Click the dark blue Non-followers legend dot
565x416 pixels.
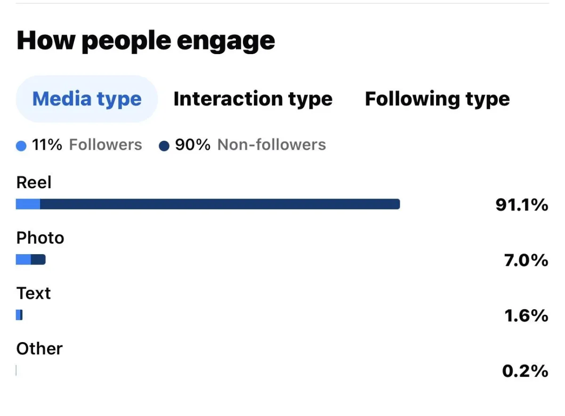164,146
